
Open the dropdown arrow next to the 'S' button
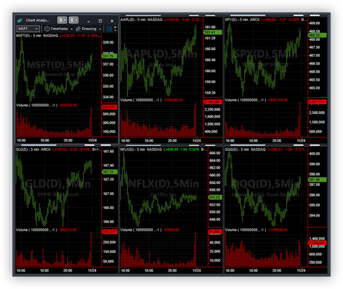point(65,21)
